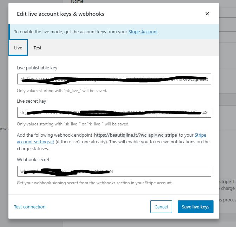The height and width of the screenshot is (227, 236).
Task: Focus the Live publishable key field
Action: click(114, 79)
